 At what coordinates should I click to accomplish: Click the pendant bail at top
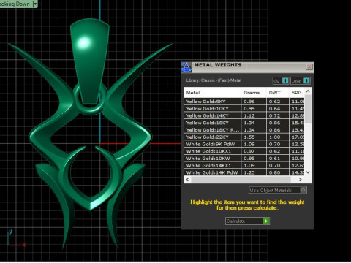90,61
